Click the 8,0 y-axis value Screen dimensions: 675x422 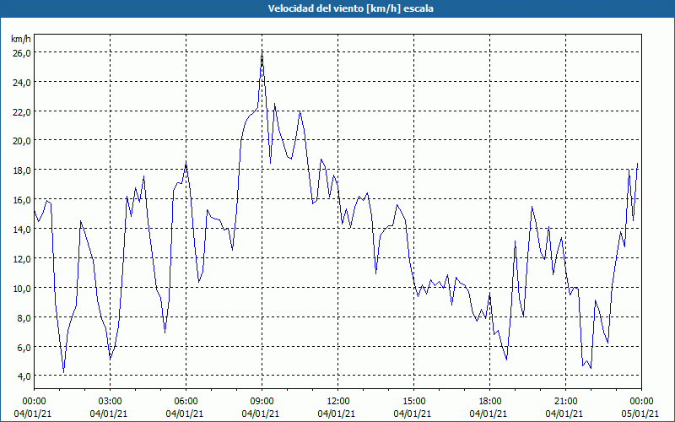(x=24, y=318)
